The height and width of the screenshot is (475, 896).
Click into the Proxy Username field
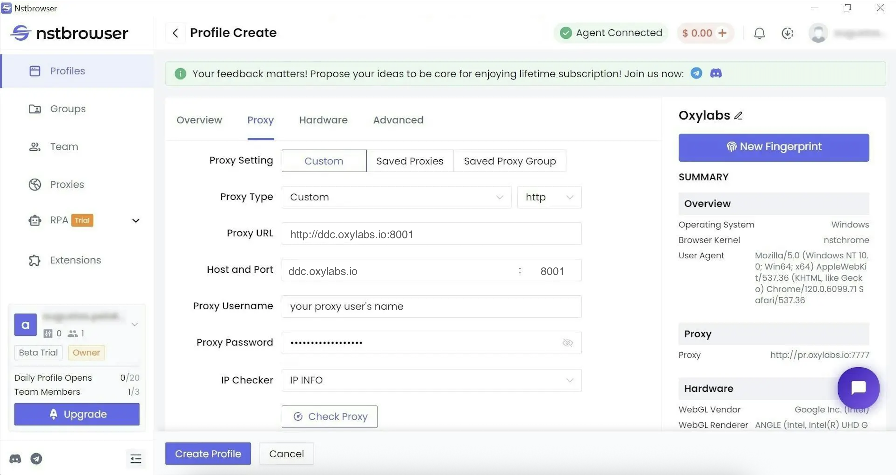point(431,306)
